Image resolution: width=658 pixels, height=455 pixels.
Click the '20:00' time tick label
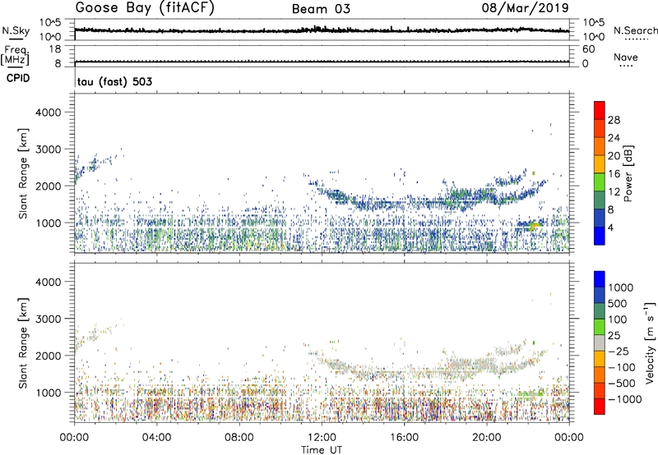point(486,438)
